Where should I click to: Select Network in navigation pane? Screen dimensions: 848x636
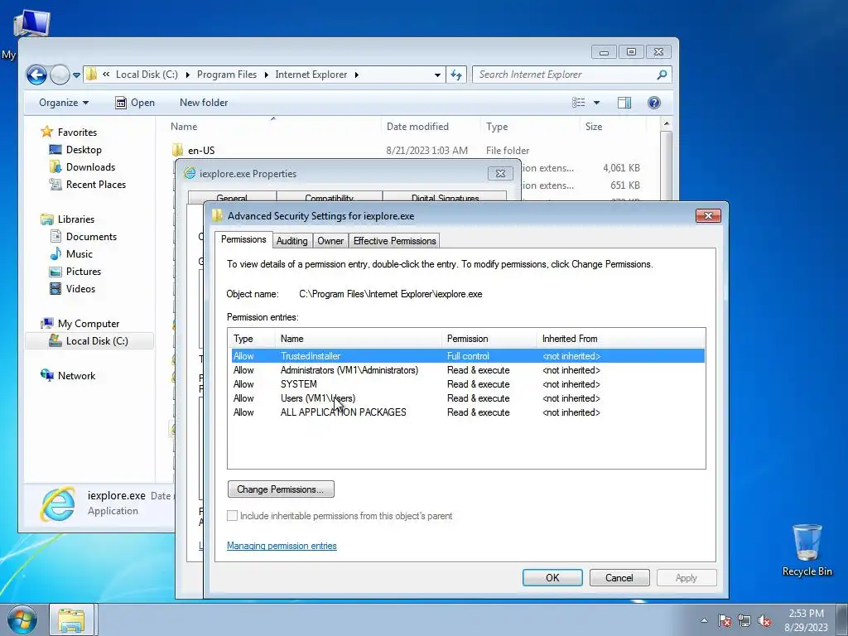pos(68,375)
